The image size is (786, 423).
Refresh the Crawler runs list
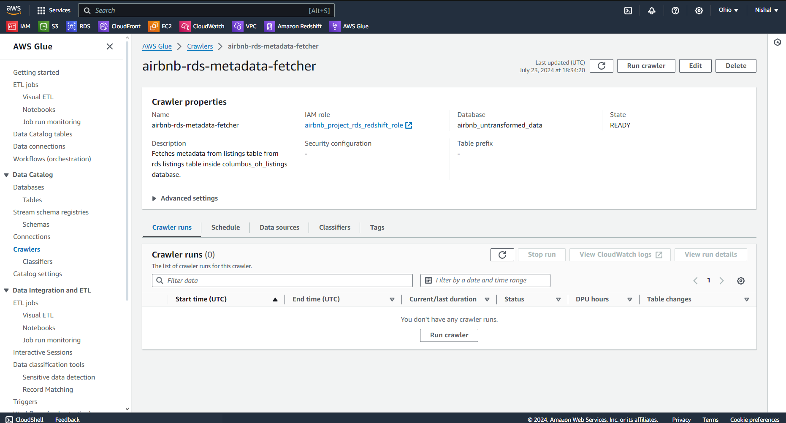tap(502, 255)
